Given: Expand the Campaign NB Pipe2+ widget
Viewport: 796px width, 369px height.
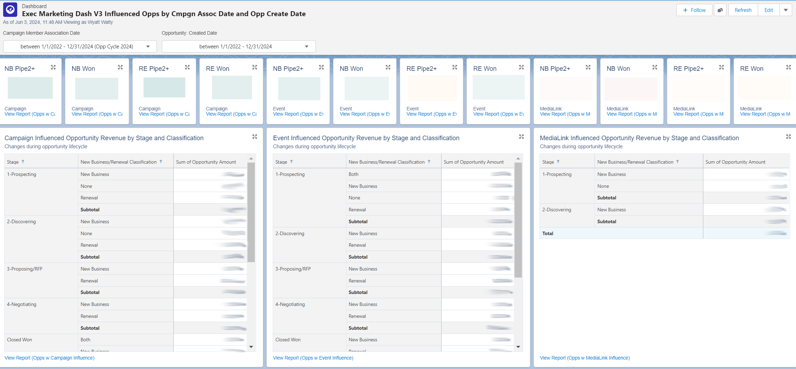Looking at the screenshot, I should [x=53, y=67].
